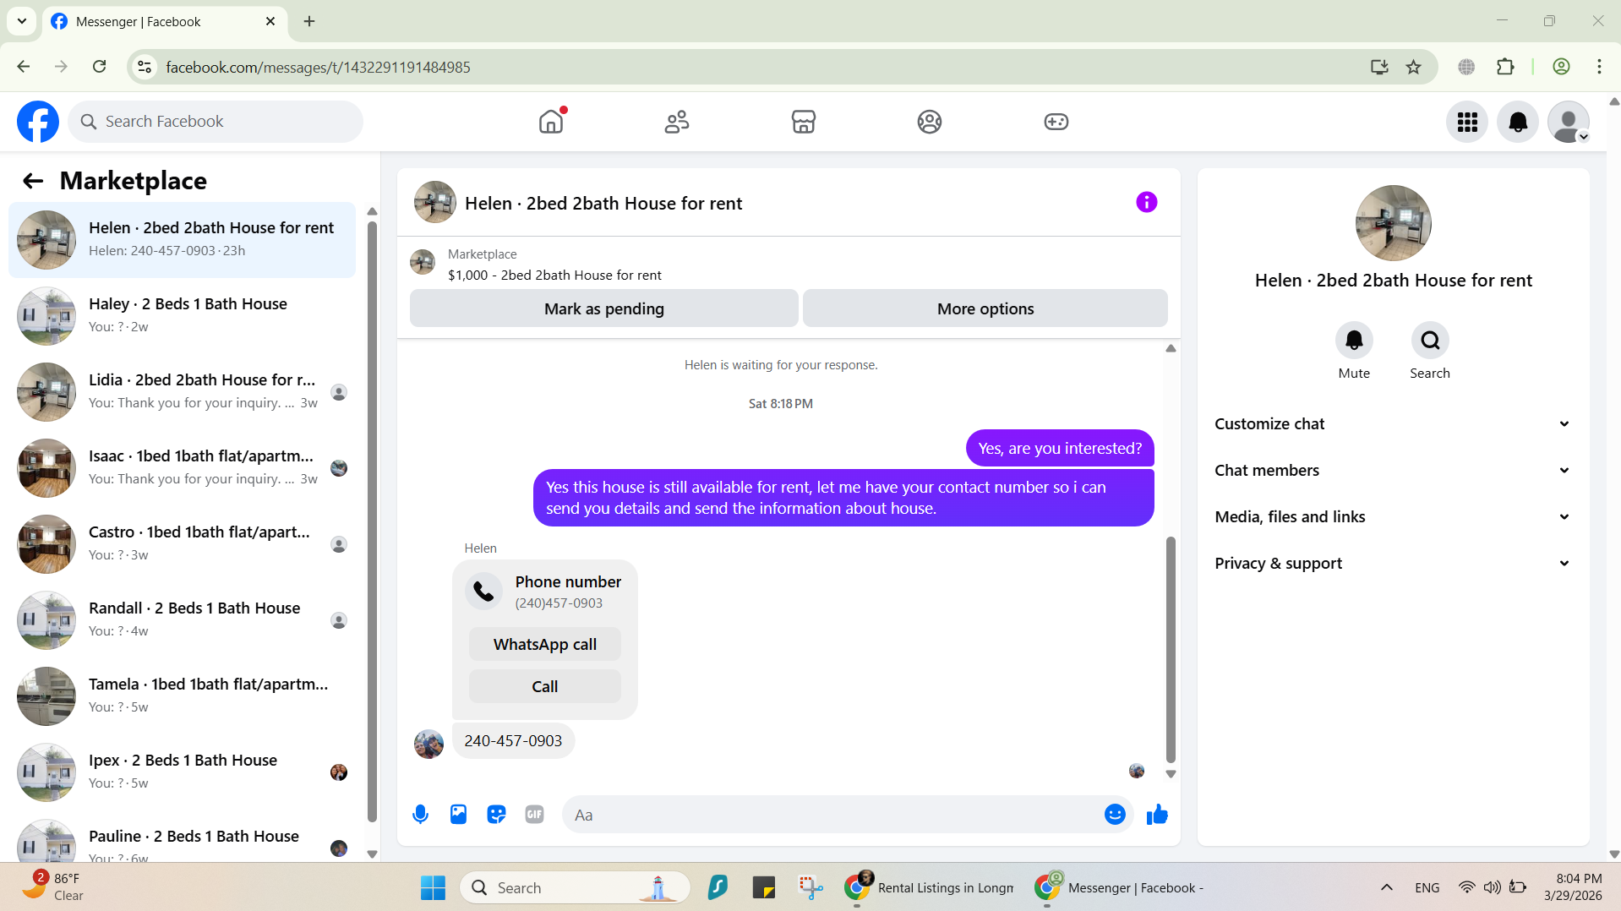This screenshot has width=1621, height=911.
Task: Click the Call button in phone card
Action: tap(545, 686)
